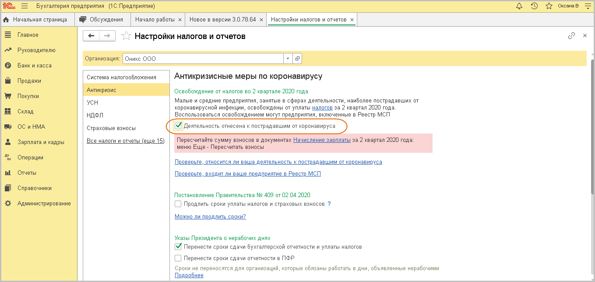Uncheck Перенести сроки сдачи бухгалтерской отчетности

point(178,247)
